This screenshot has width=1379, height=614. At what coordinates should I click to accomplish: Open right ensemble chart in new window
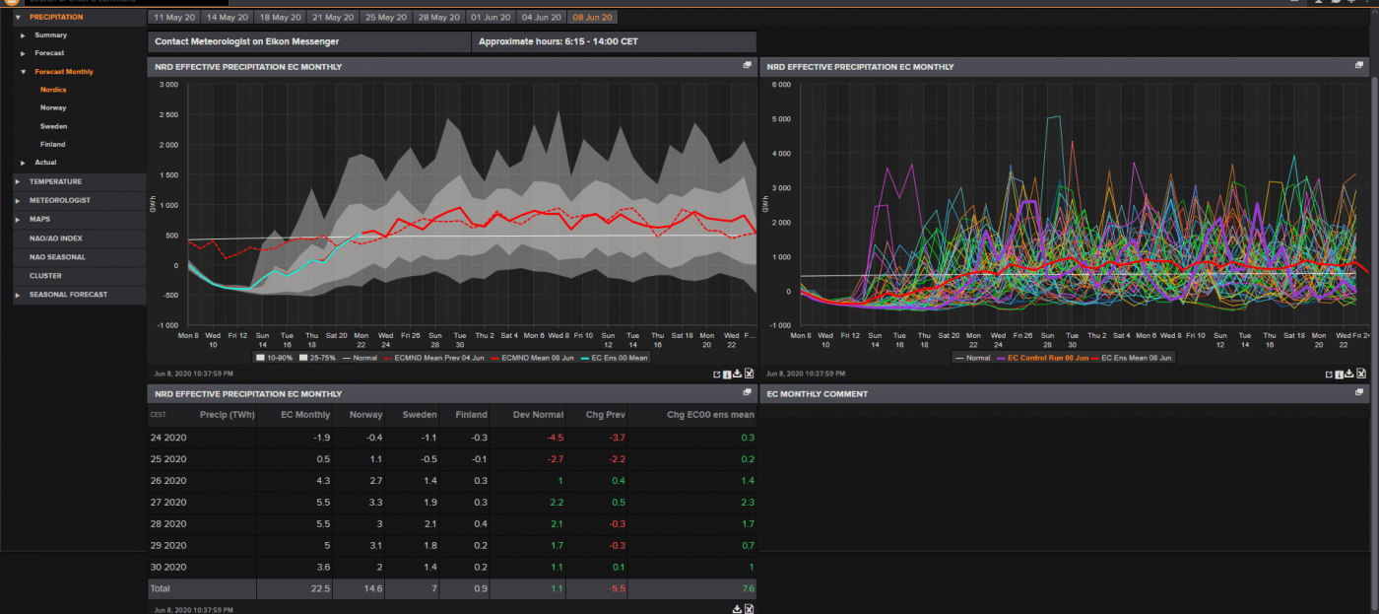(x=1329, y=374)
